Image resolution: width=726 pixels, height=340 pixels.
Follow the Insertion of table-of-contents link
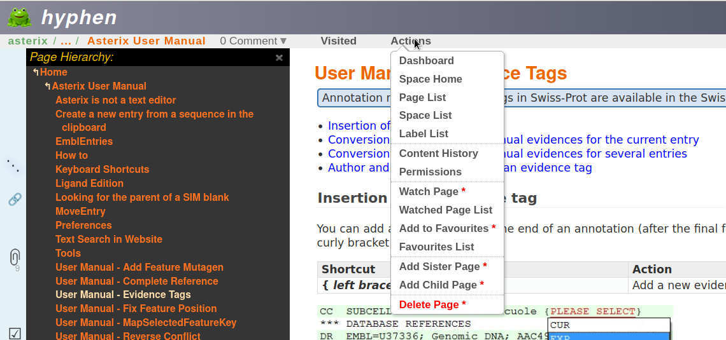click(359, 126)
